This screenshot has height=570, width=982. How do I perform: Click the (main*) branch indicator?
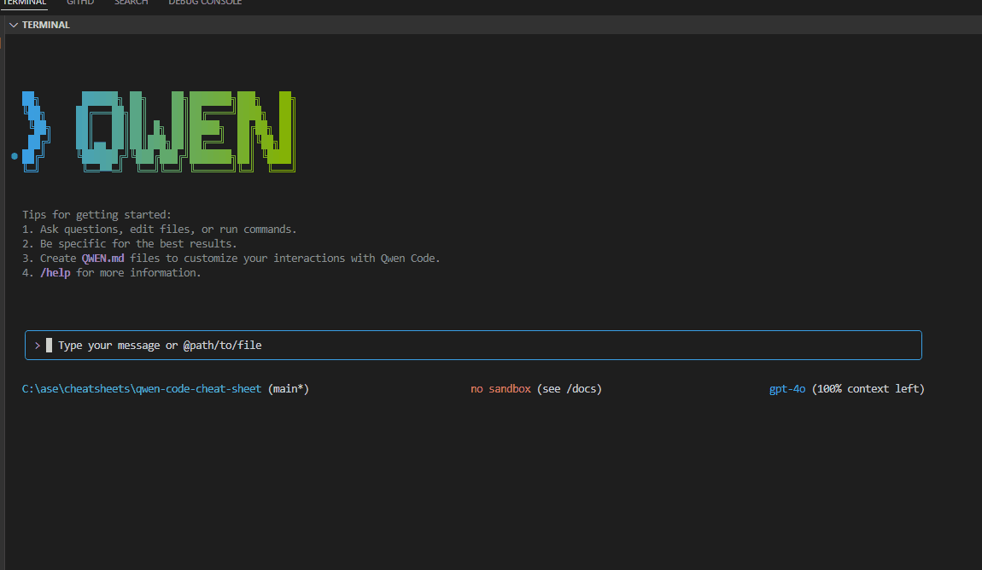click(x=288, y=388)
